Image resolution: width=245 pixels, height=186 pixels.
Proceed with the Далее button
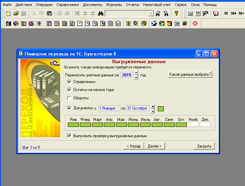click(154, 146)
